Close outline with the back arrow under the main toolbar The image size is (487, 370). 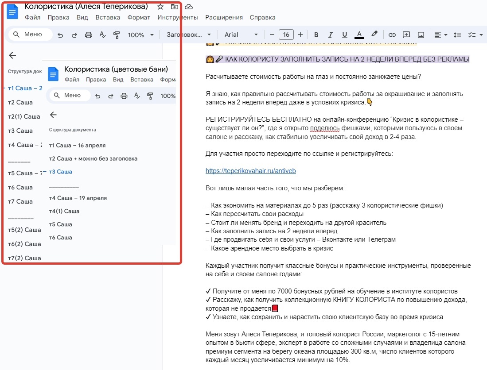pyautogui.click(x=12, y=55)
